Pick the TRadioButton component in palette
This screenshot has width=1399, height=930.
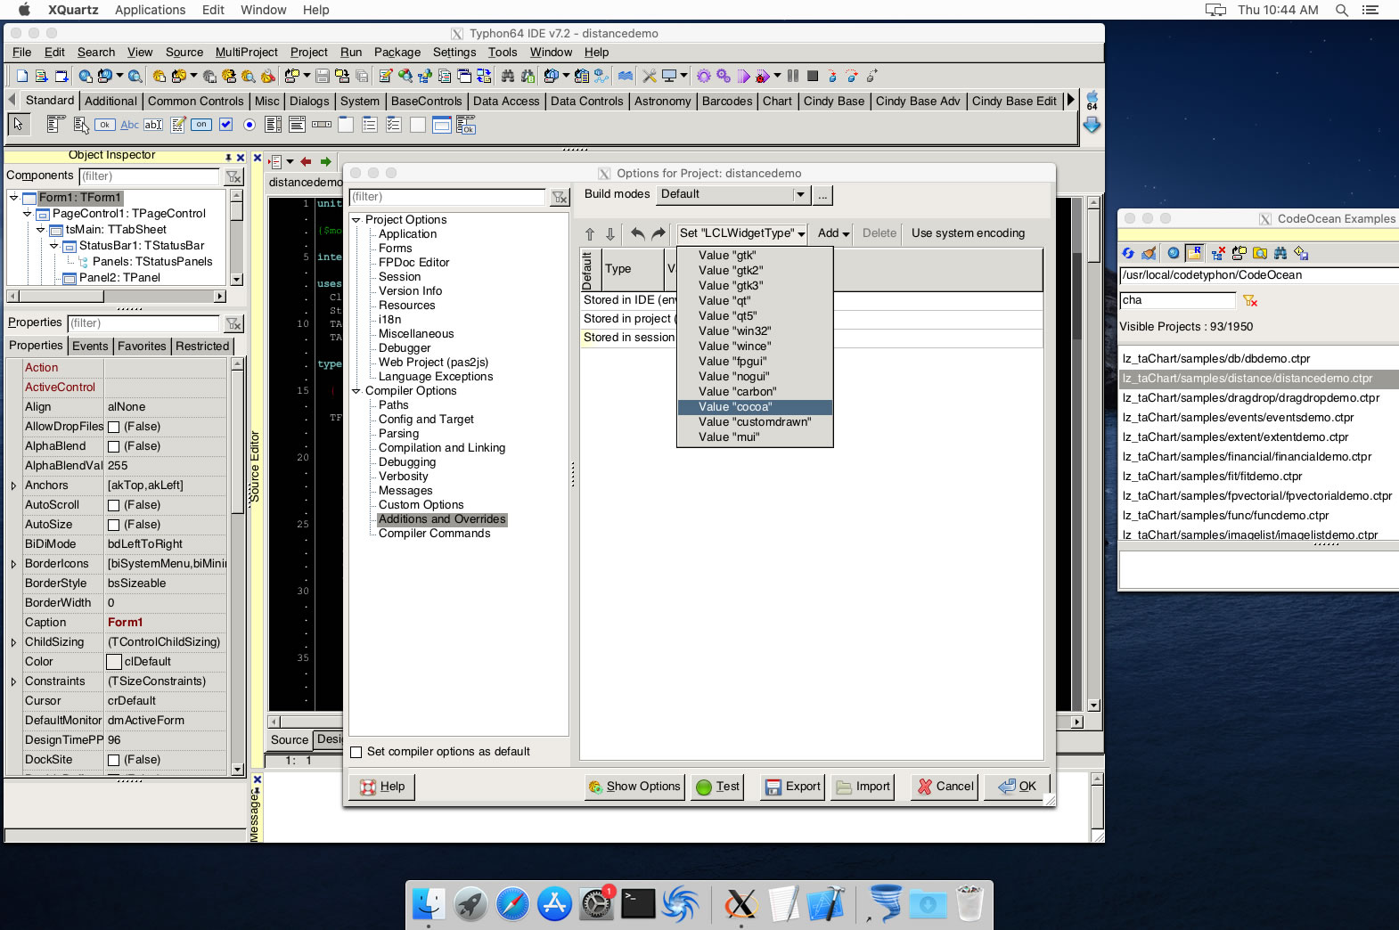tap(250, 125)
